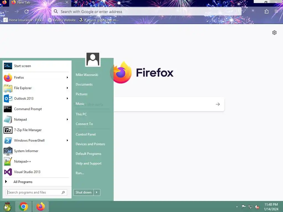Show hidden tray icons arrow

237,207
